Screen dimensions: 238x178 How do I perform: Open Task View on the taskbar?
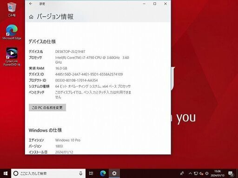pos(91,173)
